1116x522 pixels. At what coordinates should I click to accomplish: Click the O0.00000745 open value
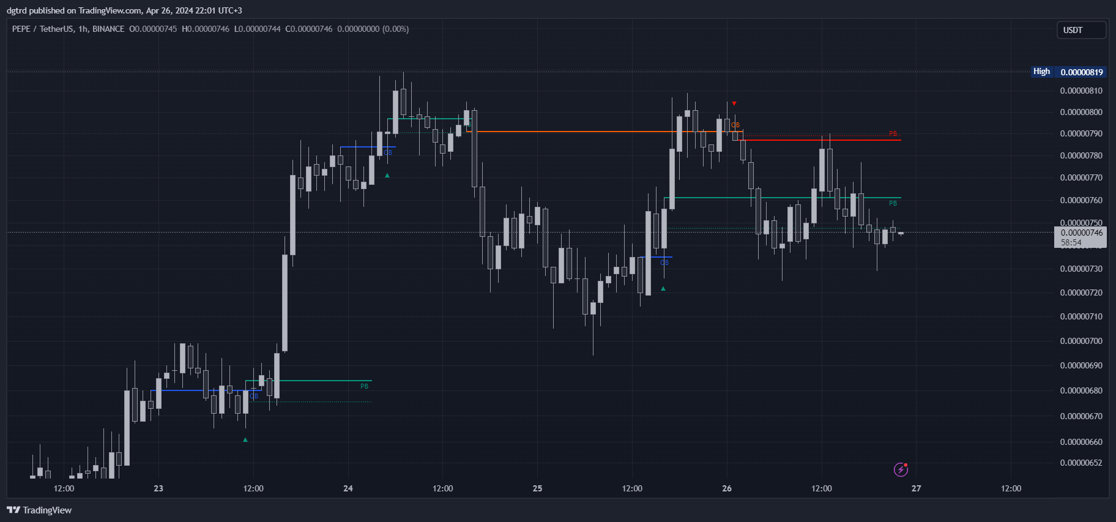coord(153,29)
